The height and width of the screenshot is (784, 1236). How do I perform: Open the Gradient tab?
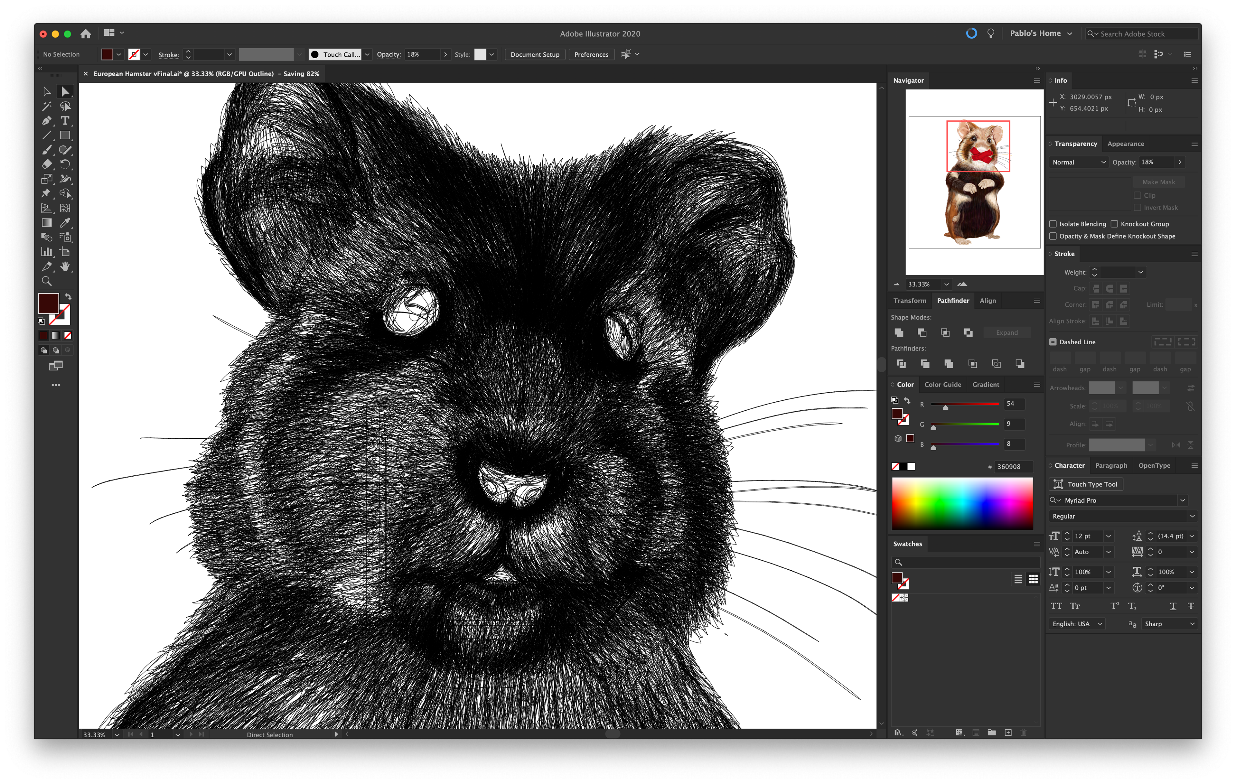point(986,384)
